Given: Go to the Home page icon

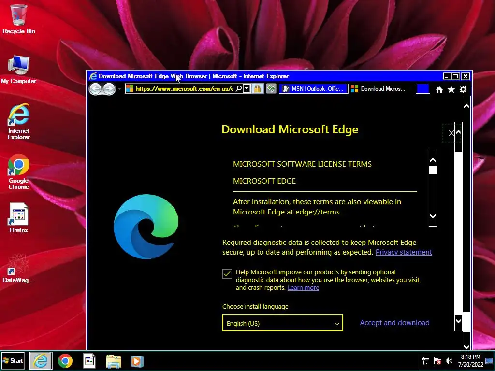Looking at the screenshot, I should pyautogui.click(x=439, y=90).
